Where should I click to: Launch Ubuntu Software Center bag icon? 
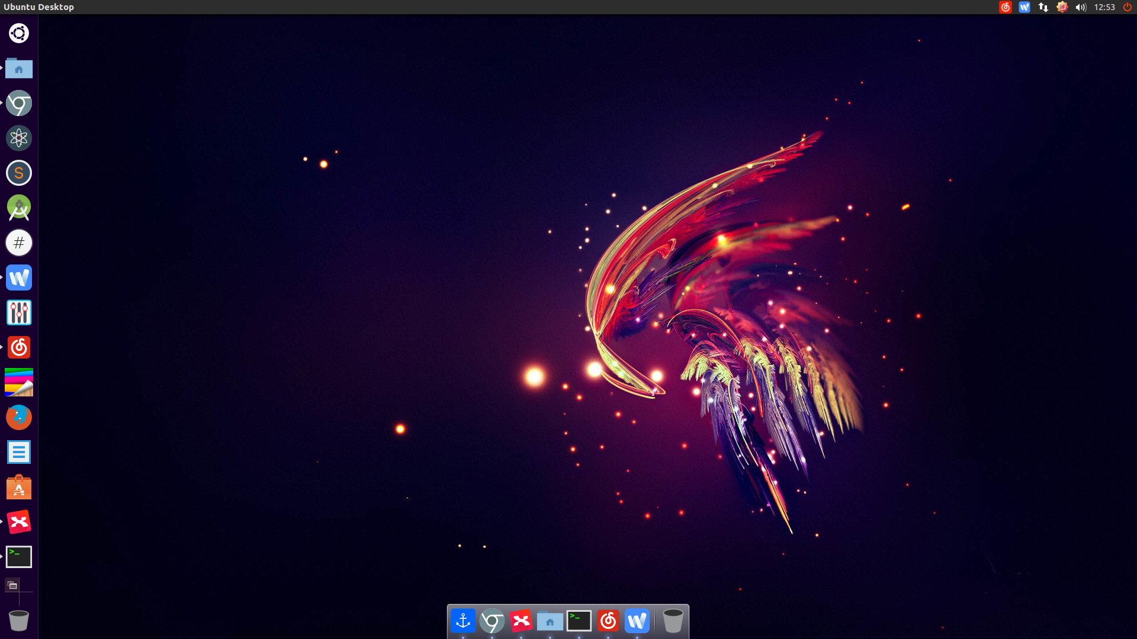(19, 488)
